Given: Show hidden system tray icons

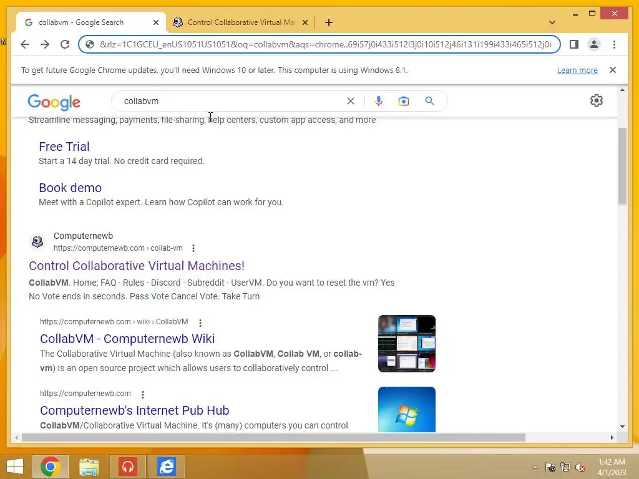Looking at the screenshot, I should click(535, 467).
